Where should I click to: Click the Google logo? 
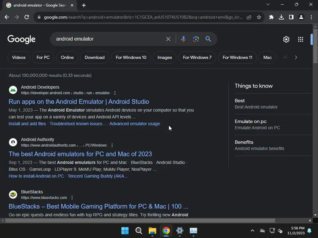coord(21,39)
